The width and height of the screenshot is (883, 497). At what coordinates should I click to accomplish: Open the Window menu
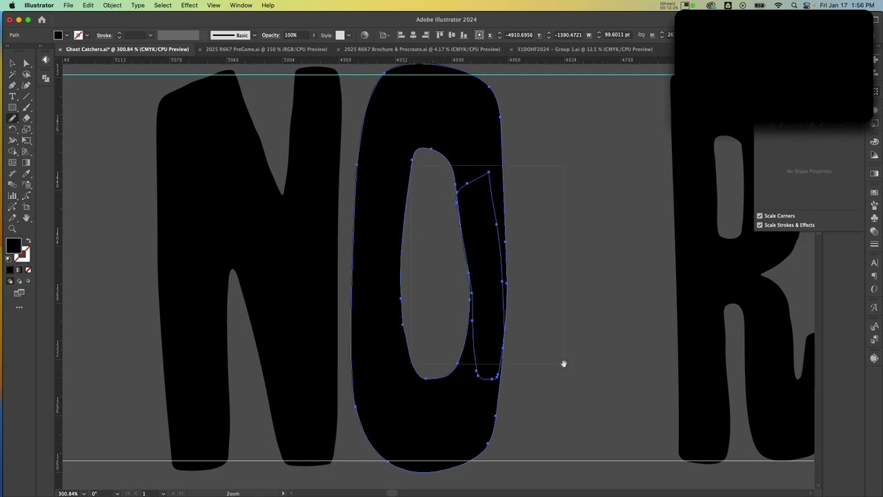[241, 6]
